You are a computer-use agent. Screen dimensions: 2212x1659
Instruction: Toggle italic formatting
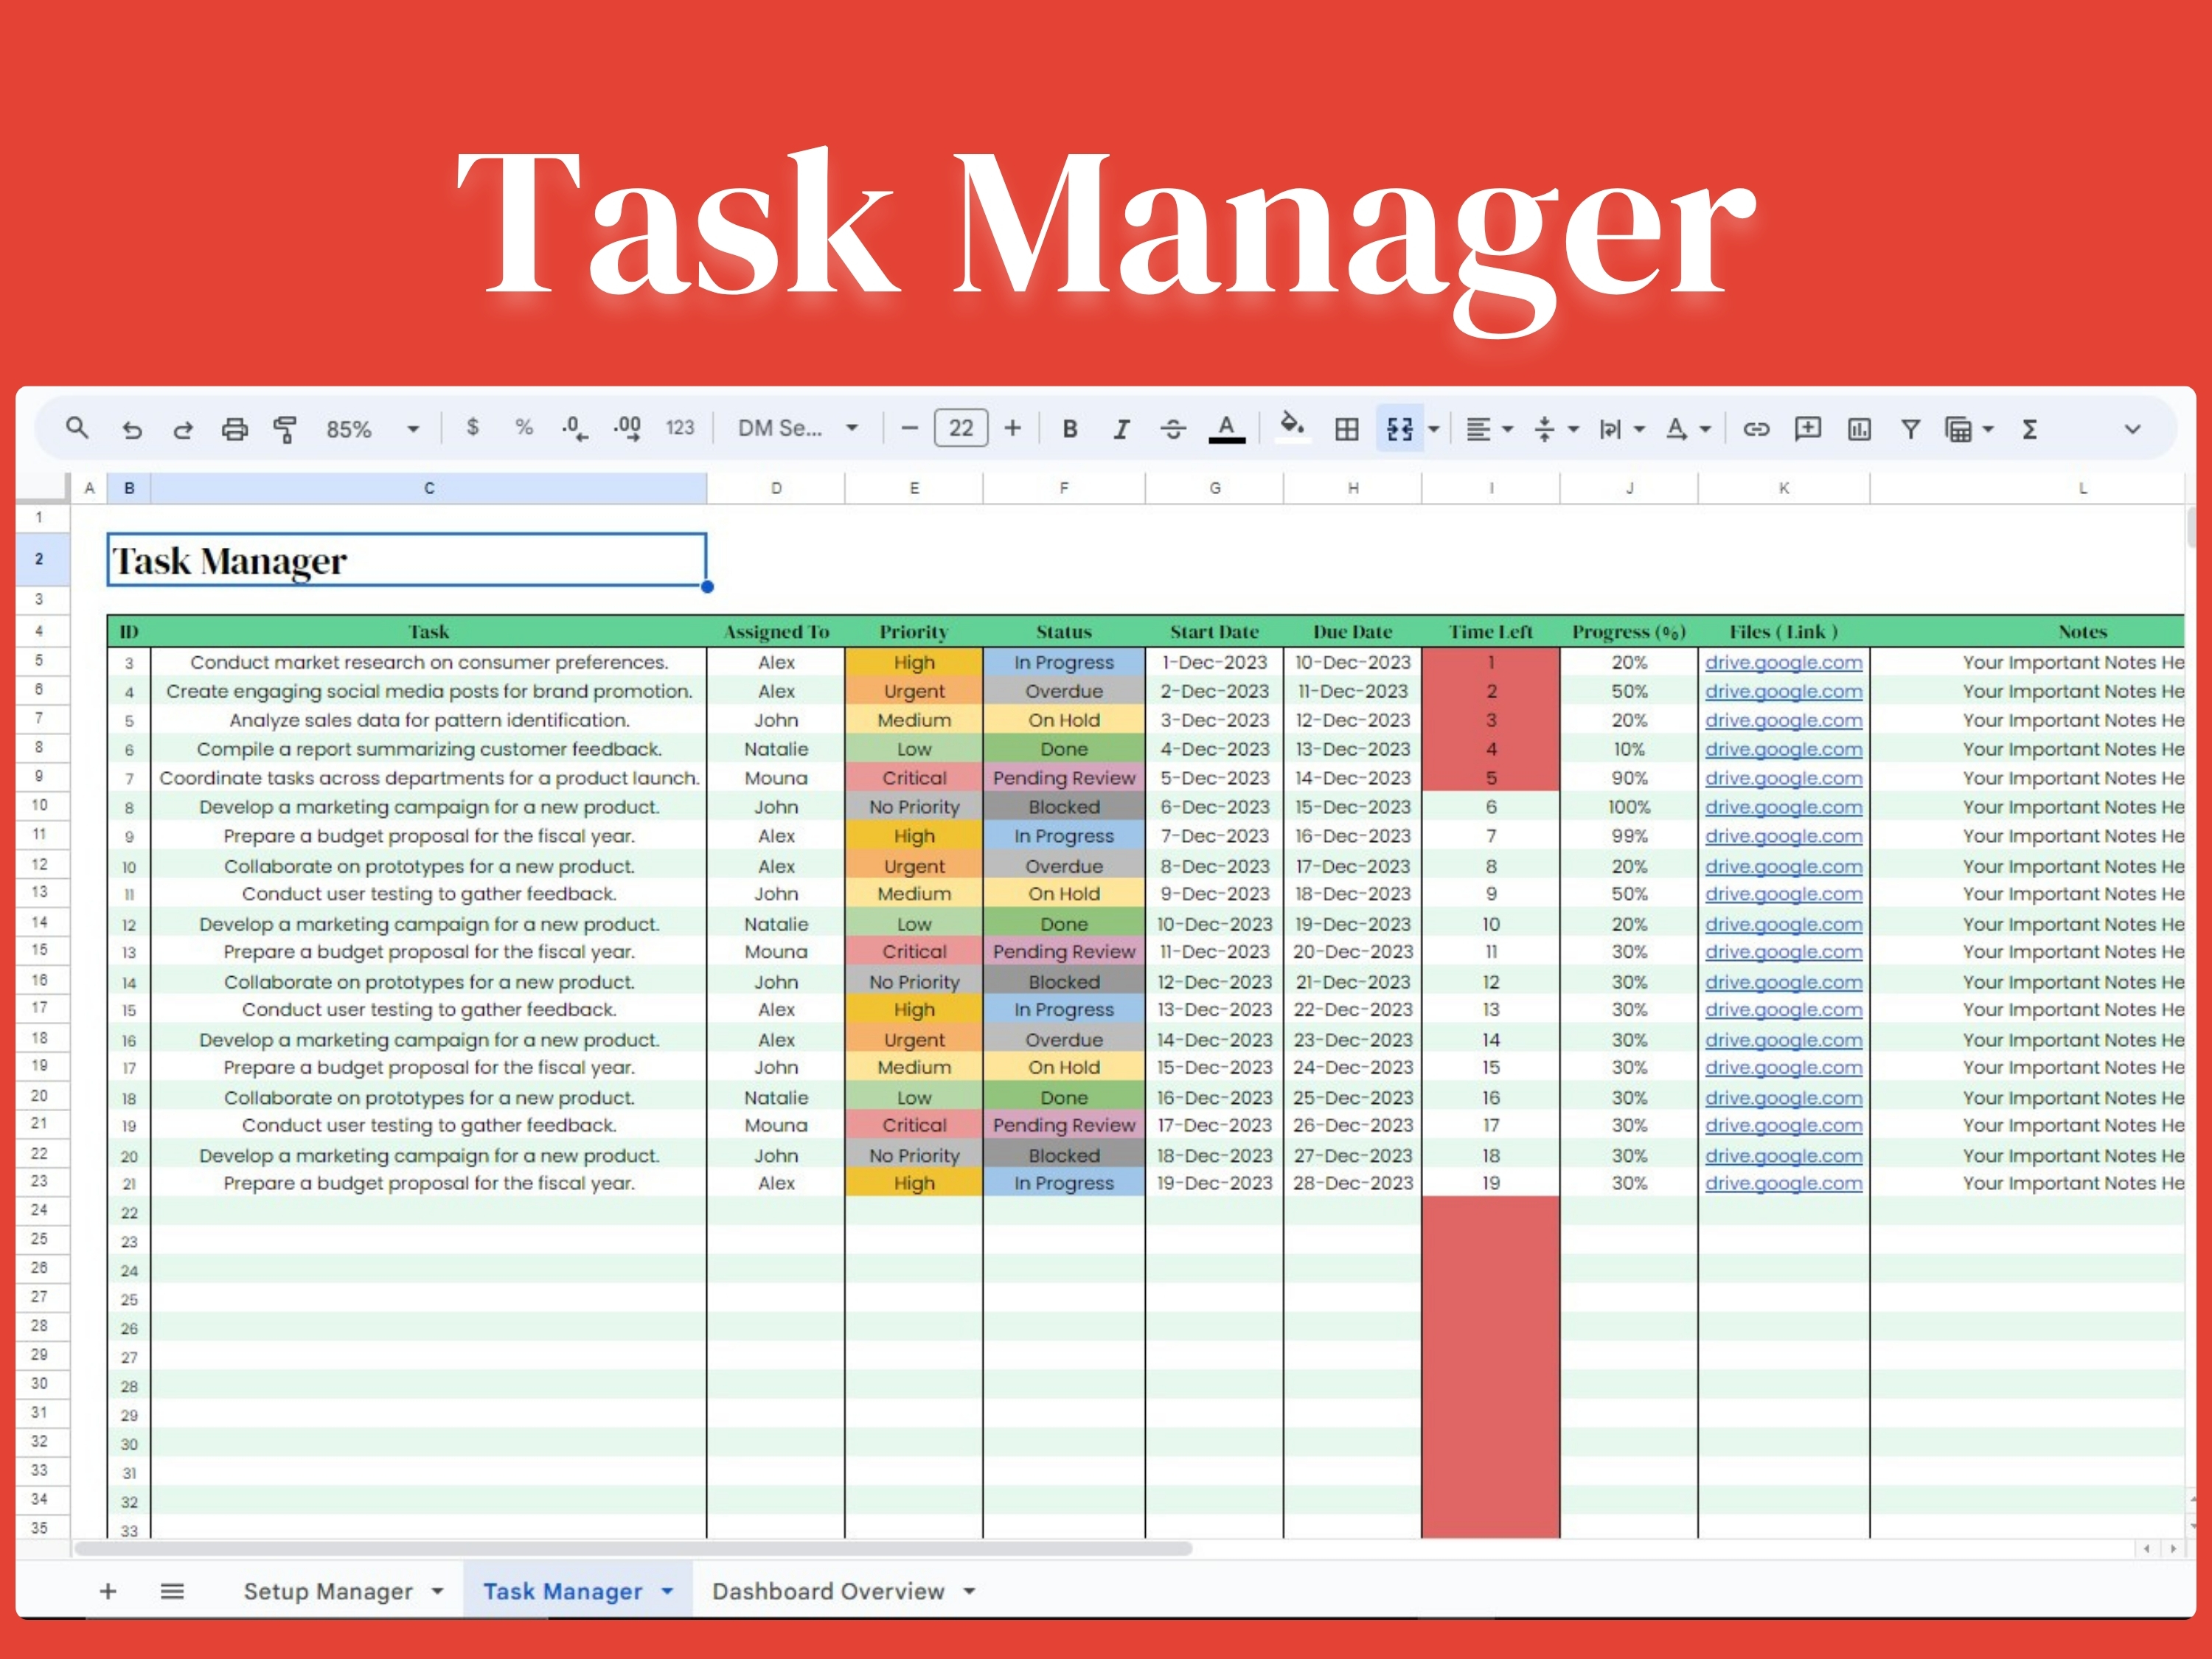(x=1121, y=429)
